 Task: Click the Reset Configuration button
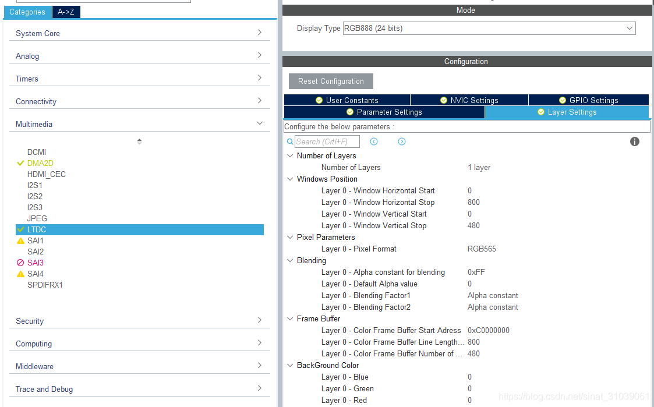331,82
